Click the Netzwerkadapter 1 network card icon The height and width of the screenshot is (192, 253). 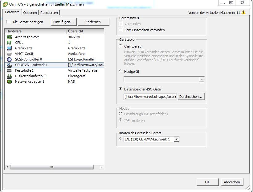[x=9, y=81]
